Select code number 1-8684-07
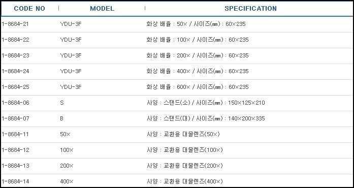The image size is (354, 188). coord(15,118)
